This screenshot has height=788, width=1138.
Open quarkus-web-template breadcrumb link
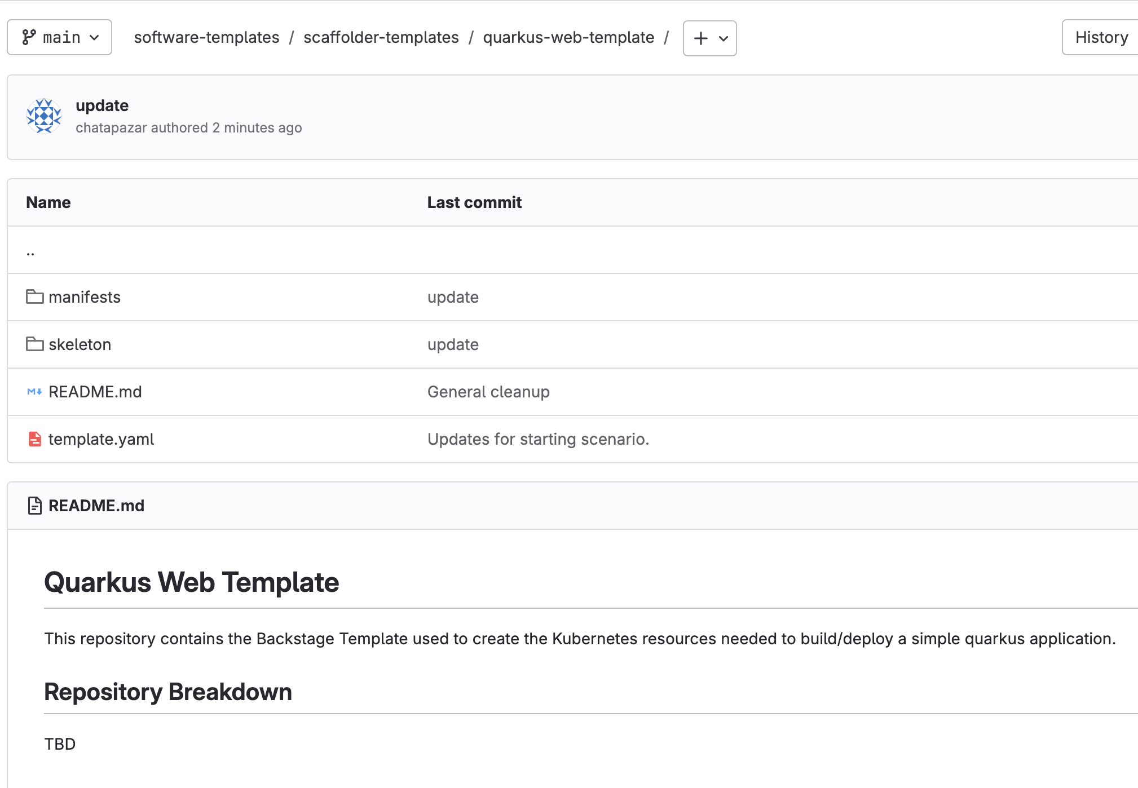coord(568,37)
